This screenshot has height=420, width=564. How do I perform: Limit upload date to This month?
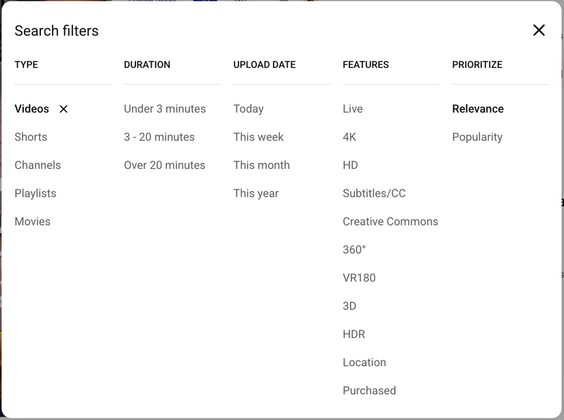tap(261, 165)
